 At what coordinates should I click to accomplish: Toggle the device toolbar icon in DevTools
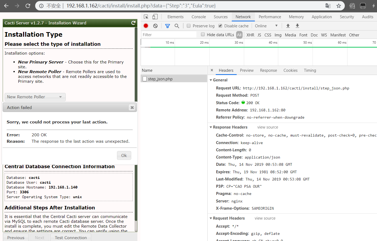click(x=155, y=17)
